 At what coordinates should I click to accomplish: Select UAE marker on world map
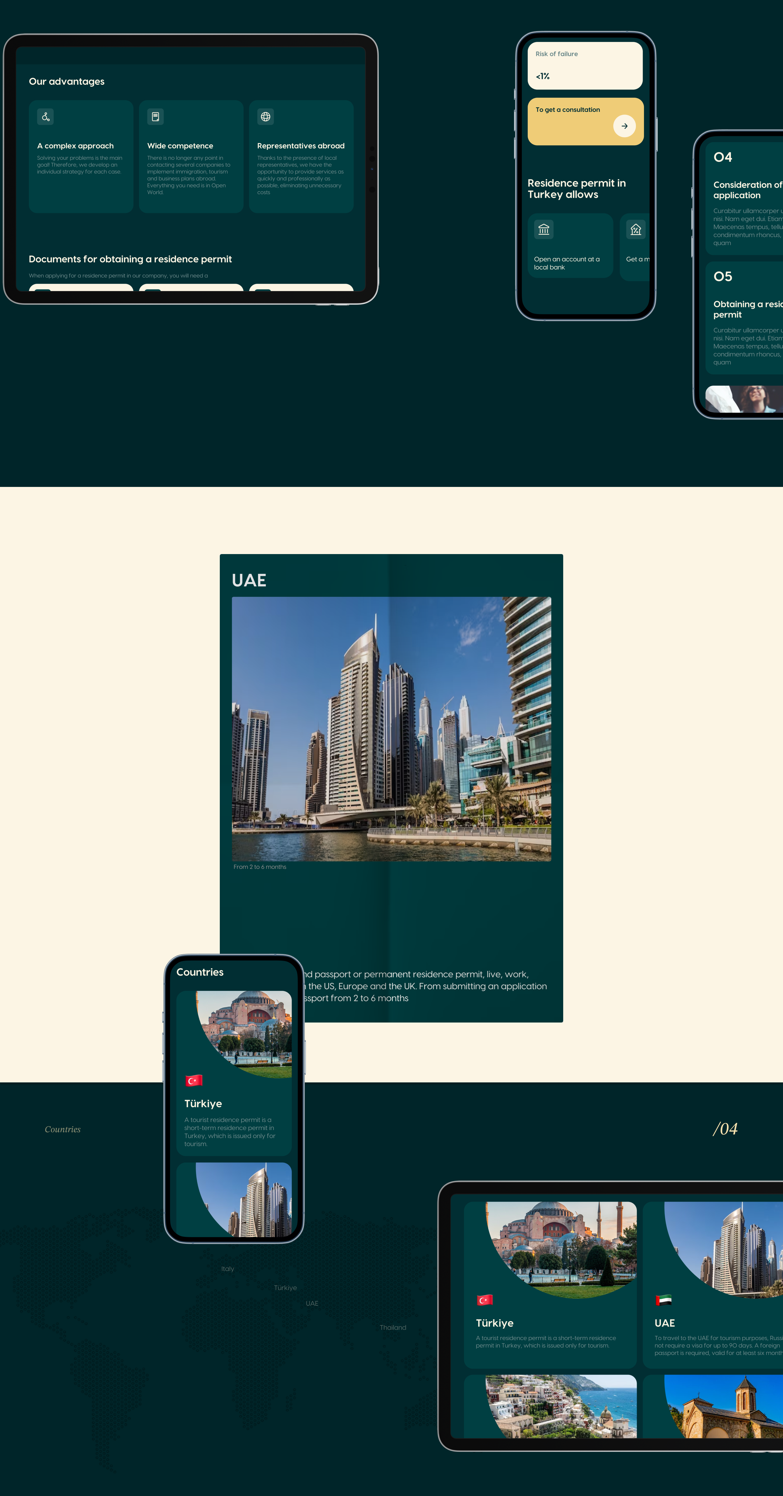pyautogui.click(x=312, y=1303)
